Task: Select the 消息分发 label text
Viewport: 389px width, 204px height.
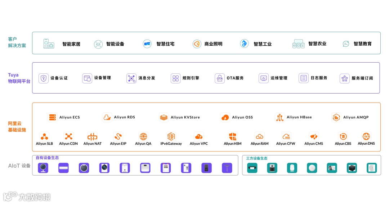Action: (x=147, y=78)
